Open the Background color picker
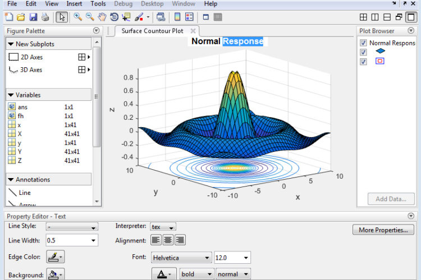Image resolution: width=421 pixels, height=280 pixels. [56, 274]
